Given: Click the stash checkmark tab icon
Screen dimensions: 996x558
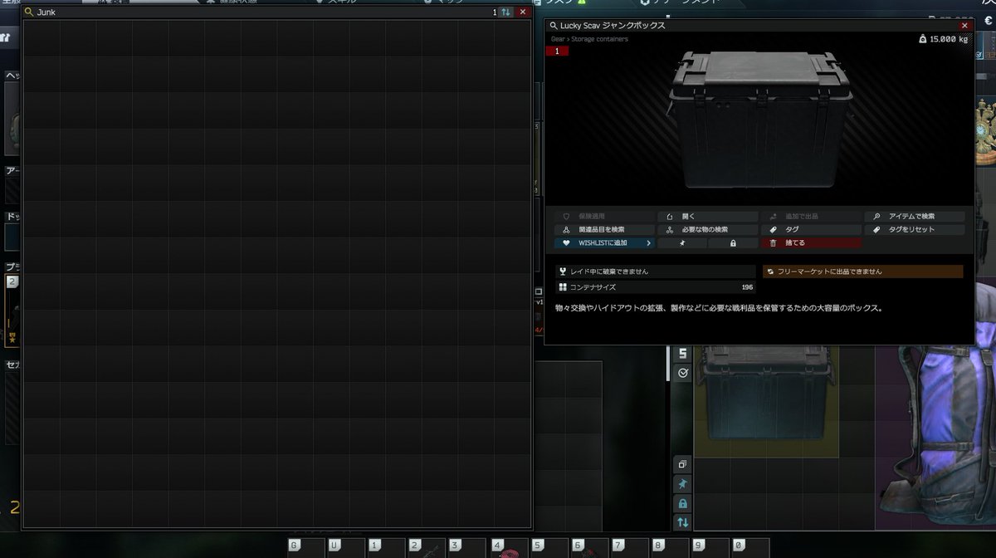Looking at the screenshot, I should click(x=682, y=373).
